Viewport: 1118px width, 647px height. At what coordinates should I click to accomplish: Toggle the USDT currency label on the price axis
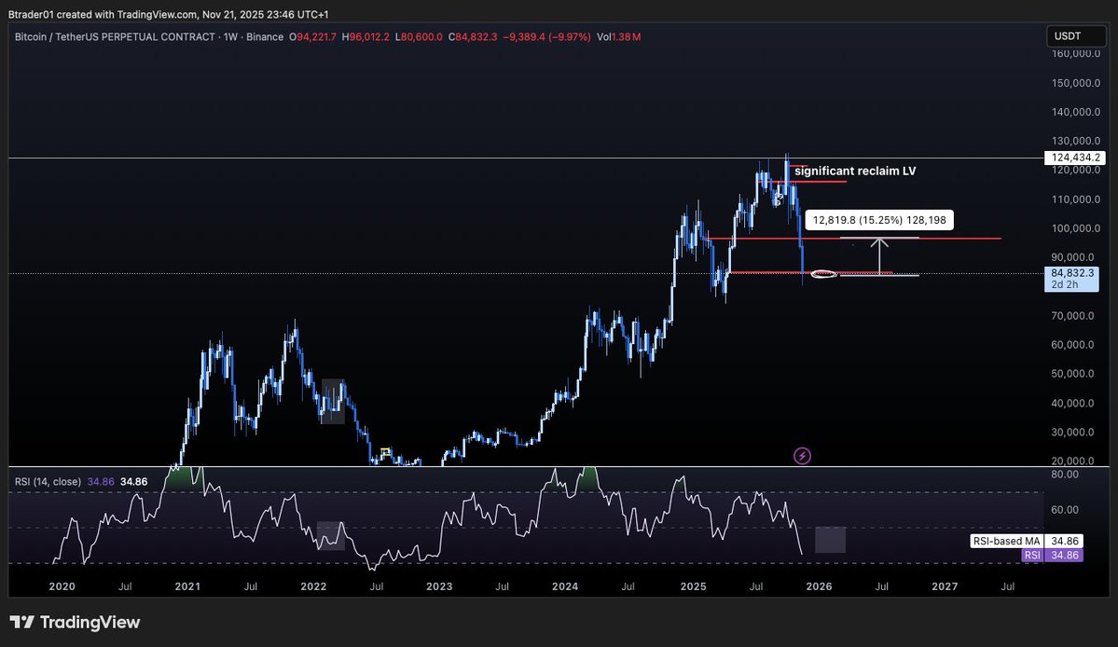point(1076,36)
